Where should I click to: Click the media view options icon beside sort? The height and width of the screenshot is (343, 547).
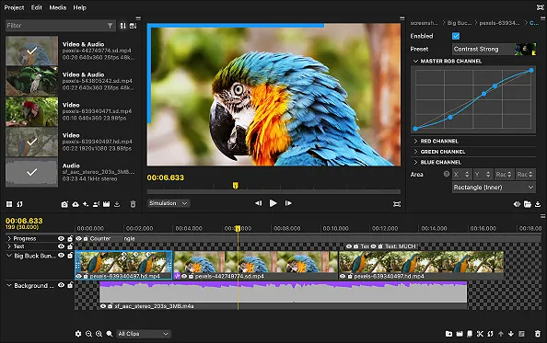coord(133,26)
